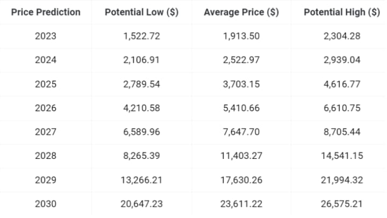Select the 2030 year cell

(46, 204)
